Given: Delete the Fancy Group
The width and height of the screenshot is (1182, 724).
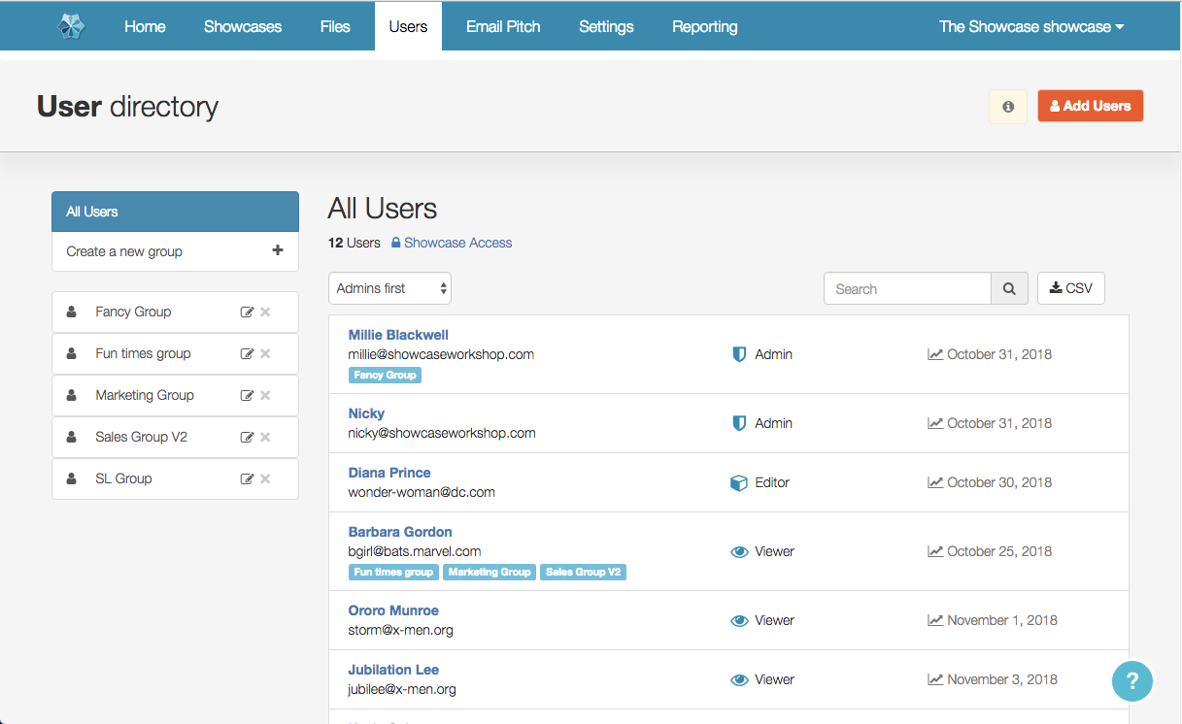Looking at the screenshot, I should click(x=265, y=313).
